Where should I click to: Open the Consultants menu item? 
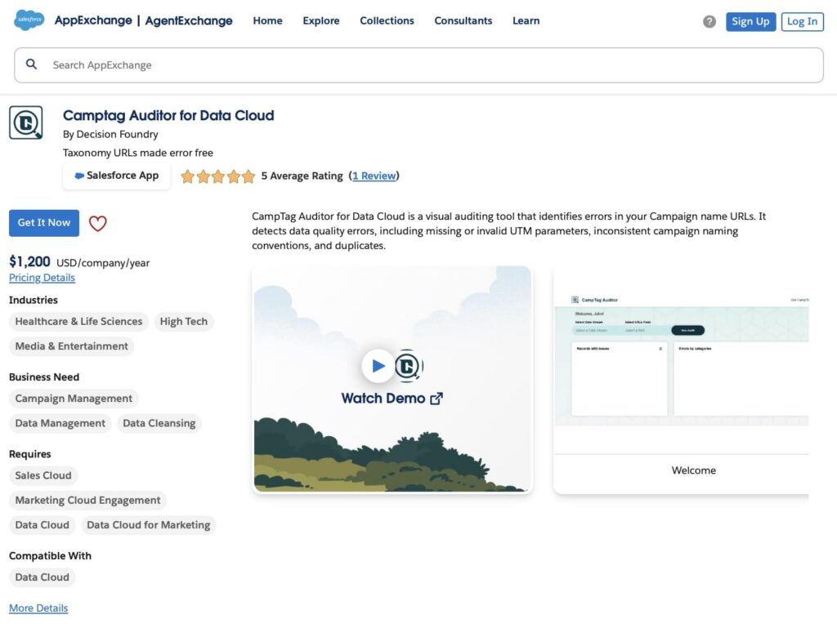click(463, 20)
